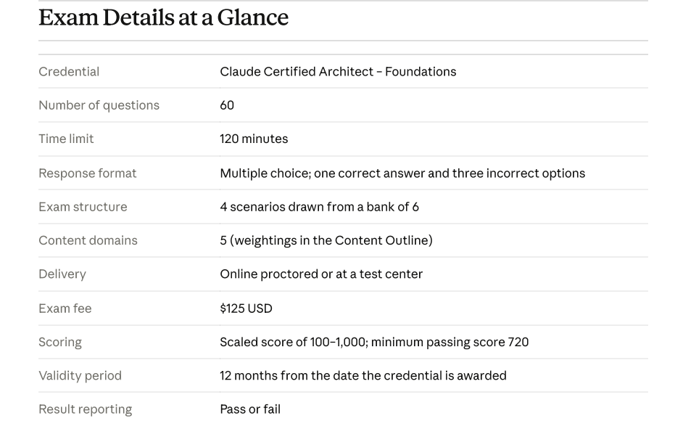This screenshot has width=683, height=437.
Task: Click the Pass or fail result value
Action: pos(250,409)
